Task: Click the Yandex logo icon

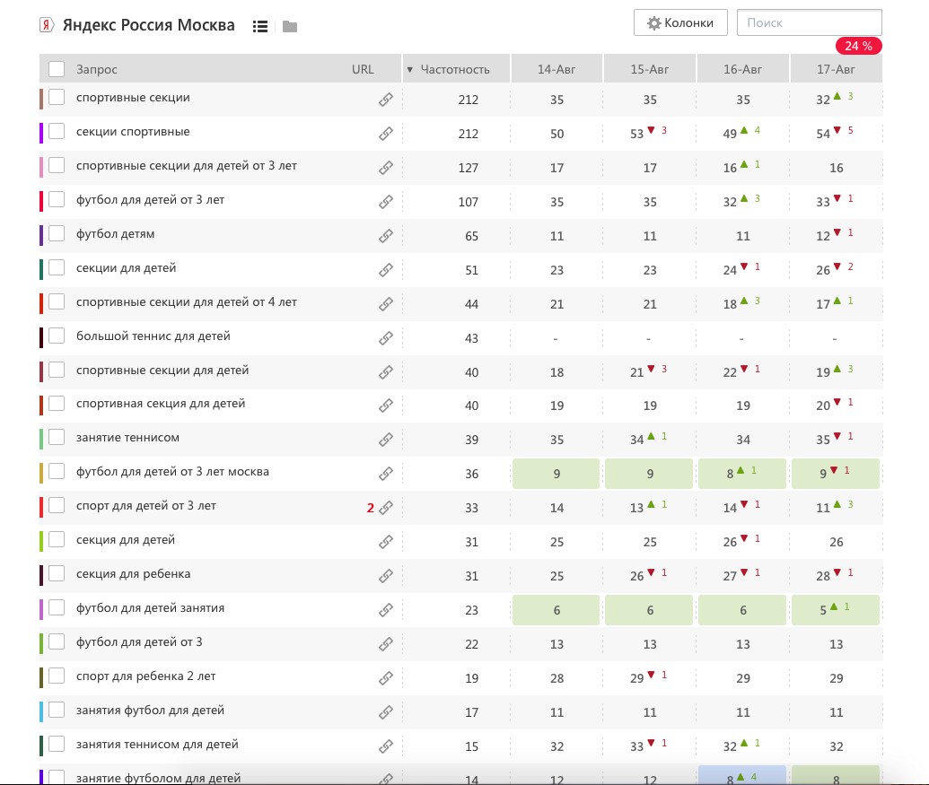Action: [x=47, y=25]
